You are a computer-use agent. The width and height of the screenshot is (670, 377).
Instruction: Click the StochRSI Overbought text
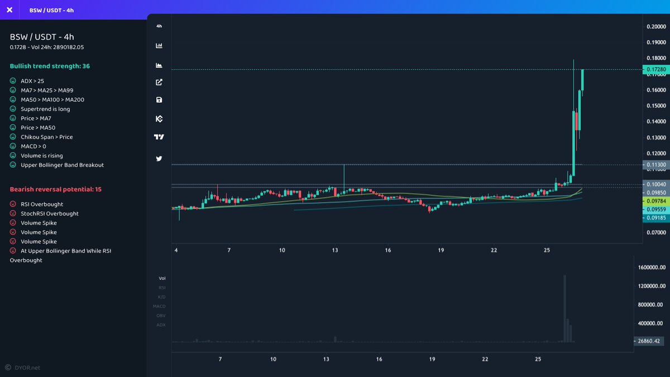click(x=50, y=213)
